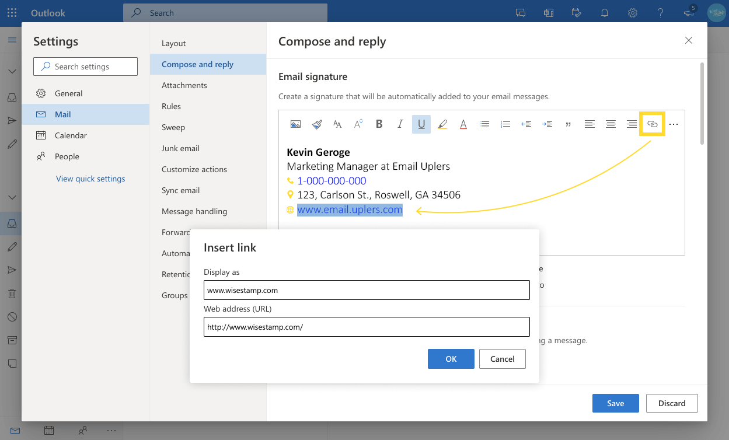Open Outlook notifications bell

(604, 12)
